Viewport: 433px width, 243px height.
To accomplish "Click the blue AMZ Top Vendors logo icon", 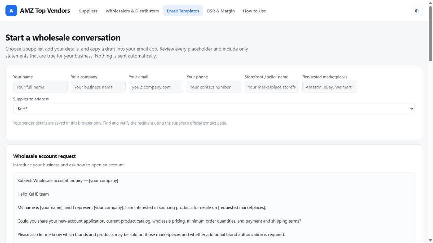I will pyautogui.click(x=11, y=11).
